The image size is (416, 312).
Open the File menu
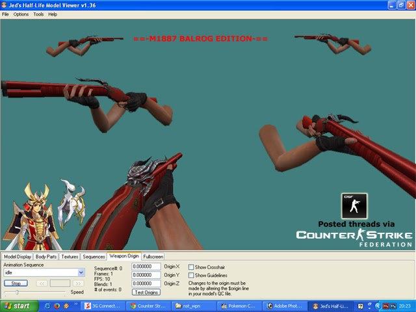(5, 14)
